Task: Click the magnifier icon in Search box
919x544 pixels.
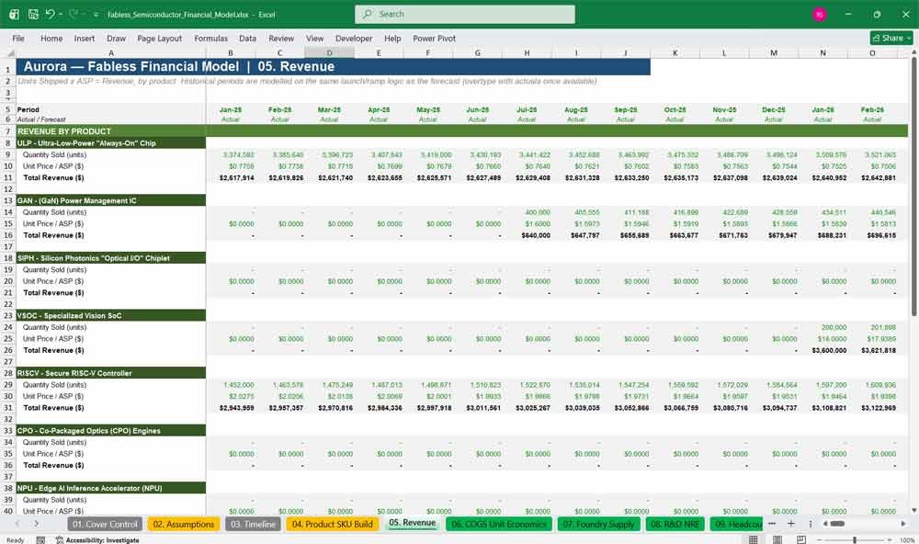Action: 368,14
